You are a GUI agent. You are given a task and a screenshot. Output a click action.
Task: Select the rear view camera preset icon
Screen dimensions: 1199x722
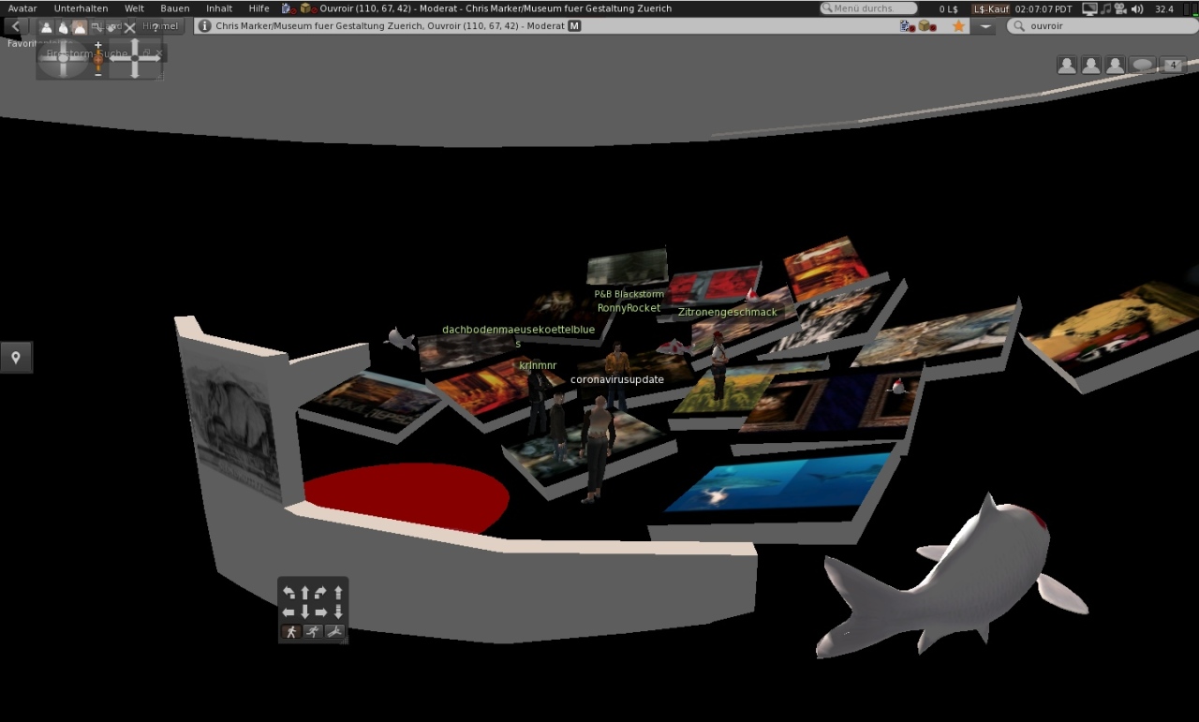(80, 27)
